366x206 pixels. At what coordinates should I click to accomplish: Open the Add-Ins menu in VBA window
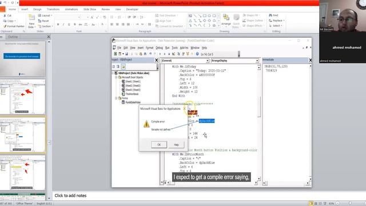pyautogui.click(x=184, y=47)
